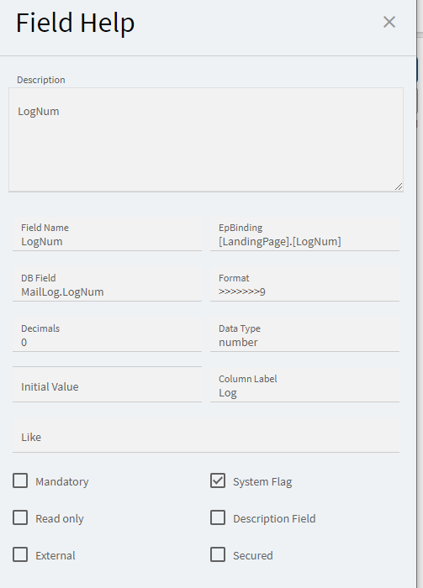The image size is (423, 588).
Task: Select the Decimals field
Action: point(107,334)
